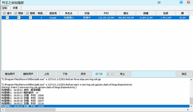Click the blue minimize icon in title bar

[x=181, y=2]
